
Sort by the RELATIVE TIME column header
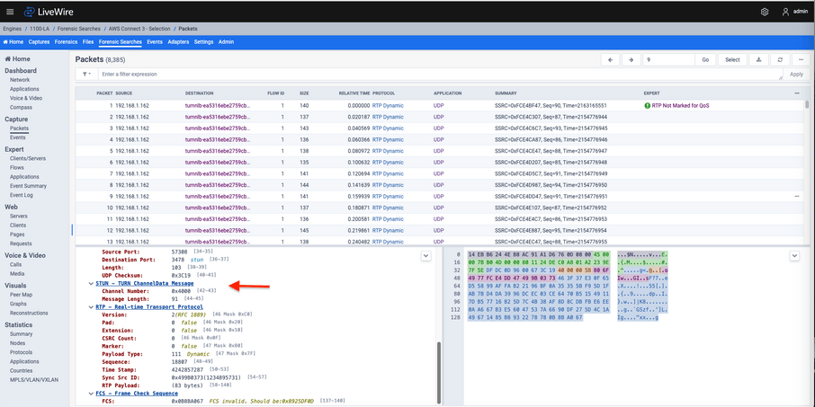pyautogui.click(x=354, y=93)
